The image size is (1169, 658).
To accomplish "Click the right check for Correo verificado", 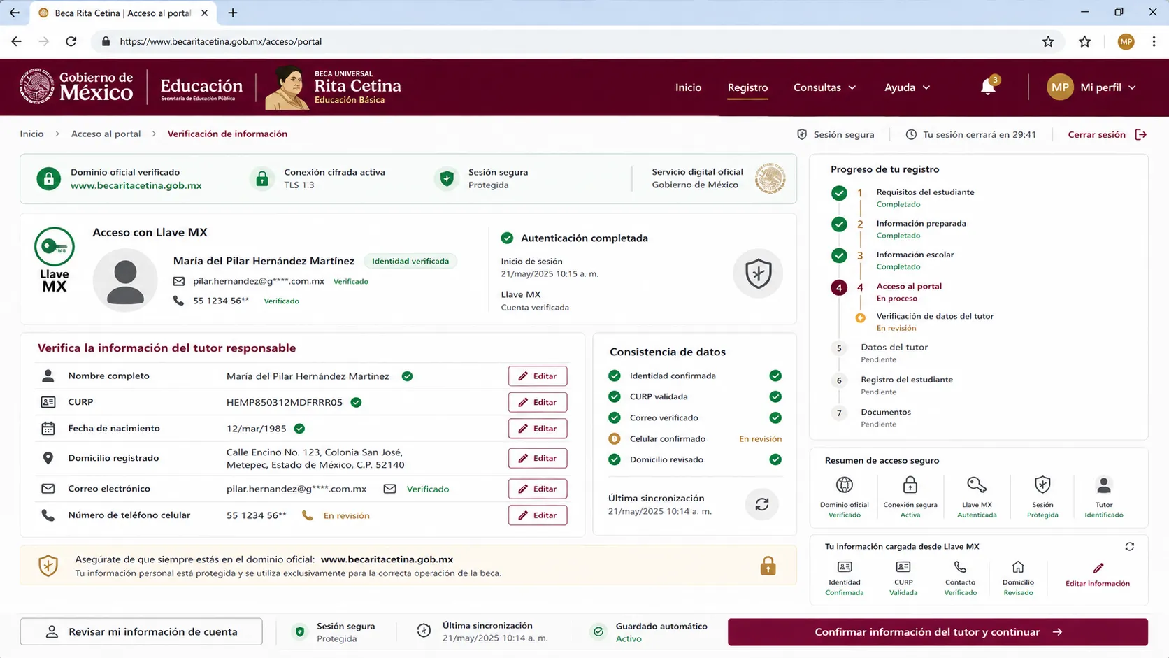I will (x=775, y=417).
